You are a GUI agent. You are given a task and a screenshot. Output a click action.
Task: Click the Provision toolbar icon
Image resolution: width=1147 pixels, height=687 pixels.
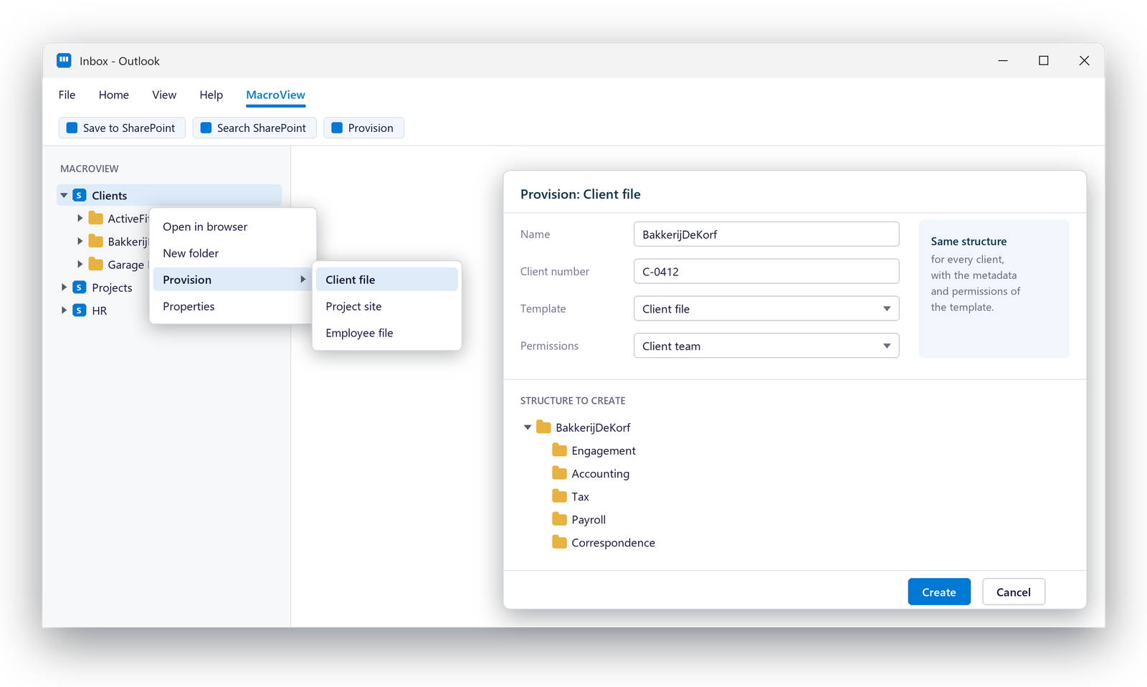coord(337,128)
